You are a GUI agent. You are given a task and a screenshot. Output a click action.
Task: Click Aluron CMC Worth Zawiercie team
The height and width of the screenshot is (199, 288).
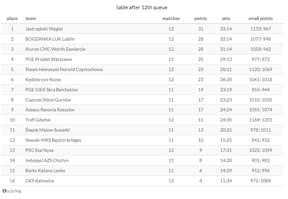[55, 49]
